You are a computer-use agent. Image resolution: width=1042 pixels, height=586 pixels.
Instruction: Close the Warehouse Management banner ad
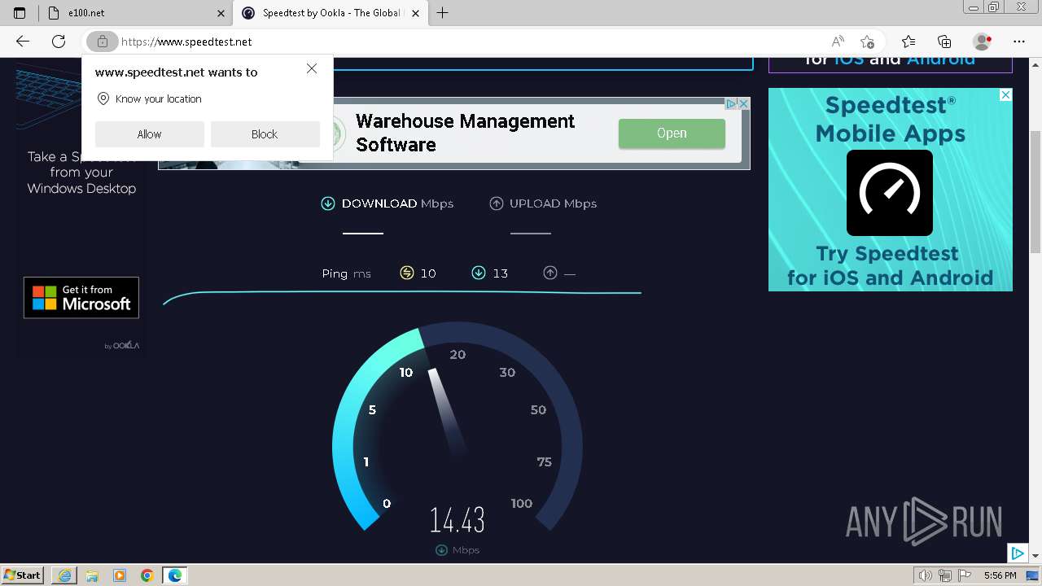pos(743,103)
